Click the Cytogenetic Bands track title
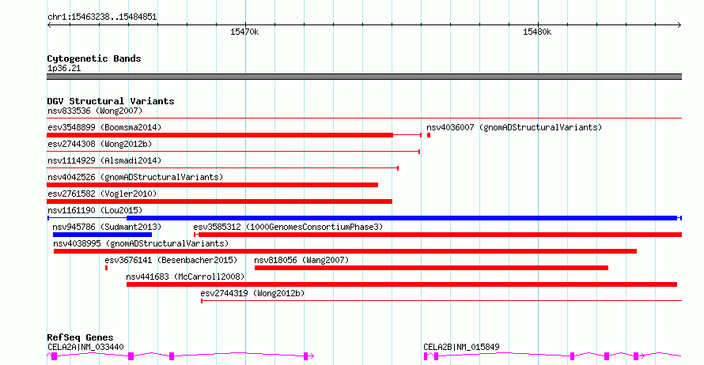Screen dimensions: 704x365 pyautogui.click(x=94, y=58)
